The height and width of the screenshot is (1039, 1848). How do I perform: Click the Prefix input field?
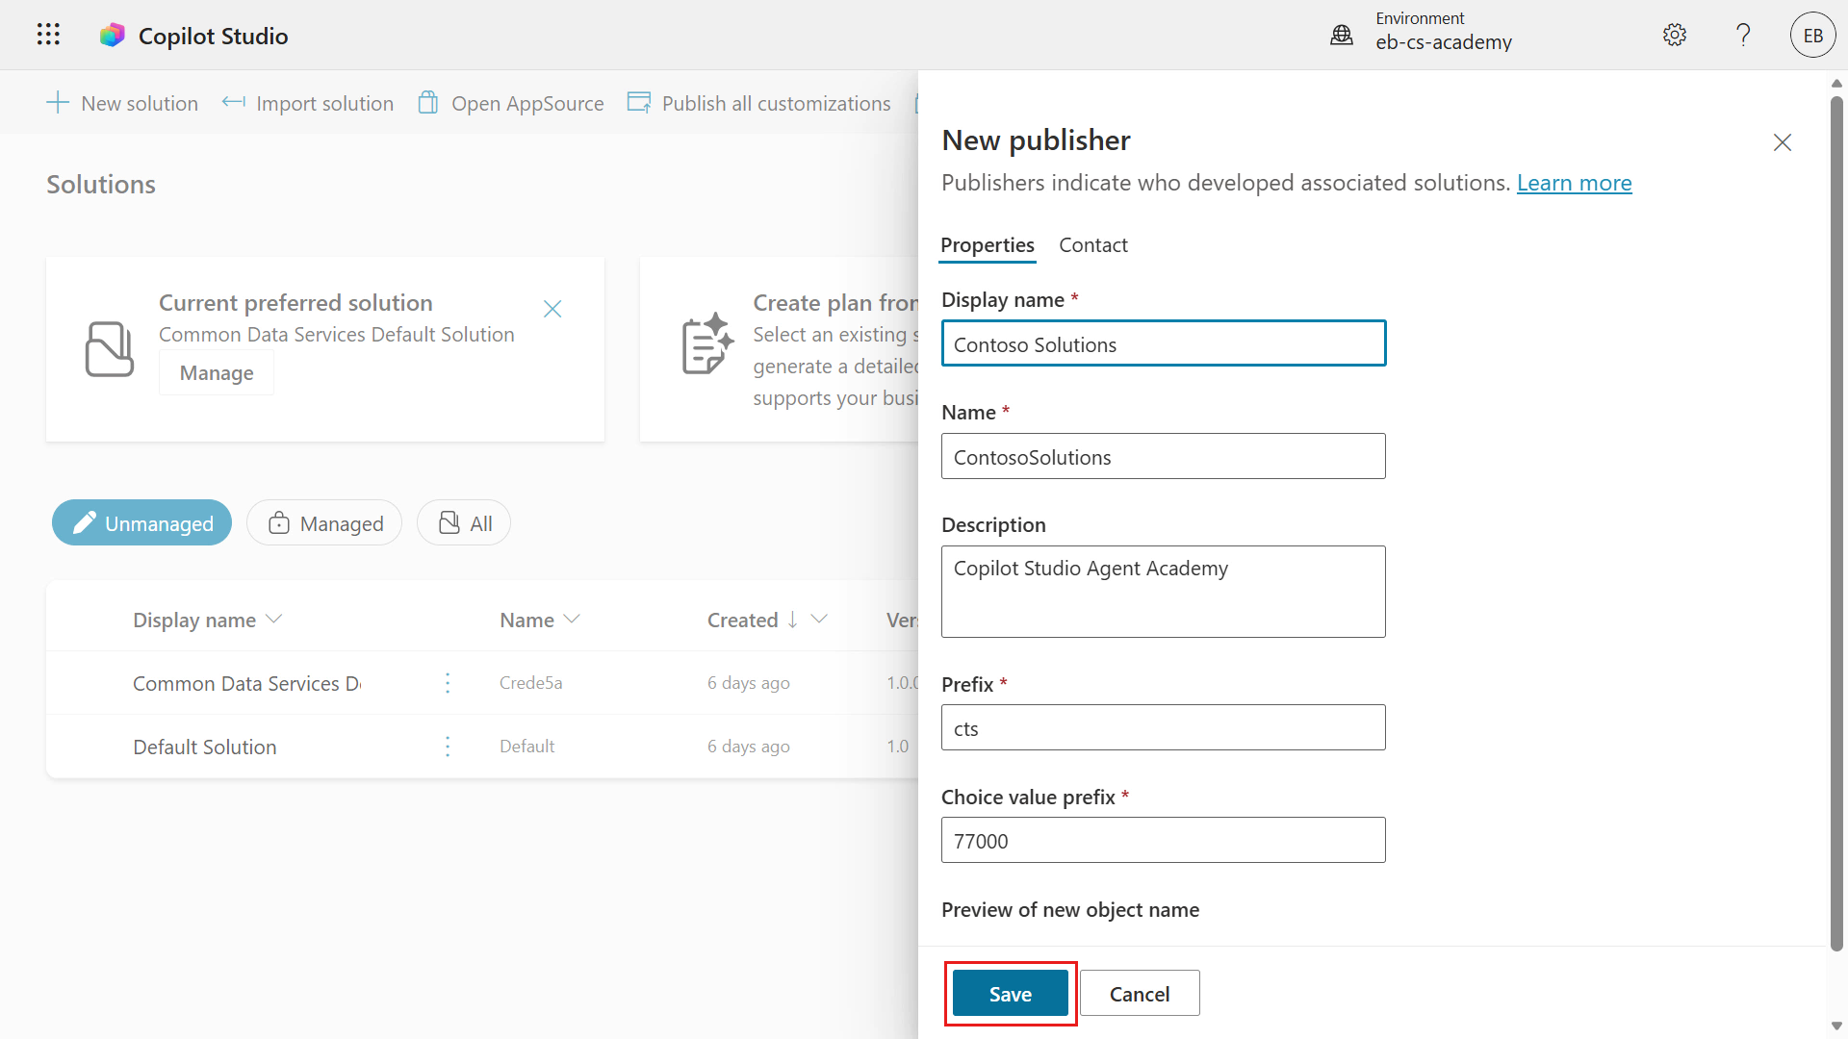tap(1164, 727)
